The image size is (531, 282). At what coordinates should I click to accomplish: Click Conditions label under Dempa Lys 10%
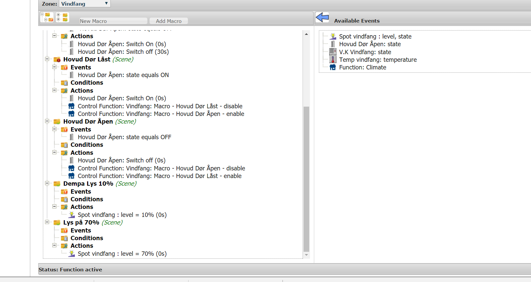click(x=87, y=199)
